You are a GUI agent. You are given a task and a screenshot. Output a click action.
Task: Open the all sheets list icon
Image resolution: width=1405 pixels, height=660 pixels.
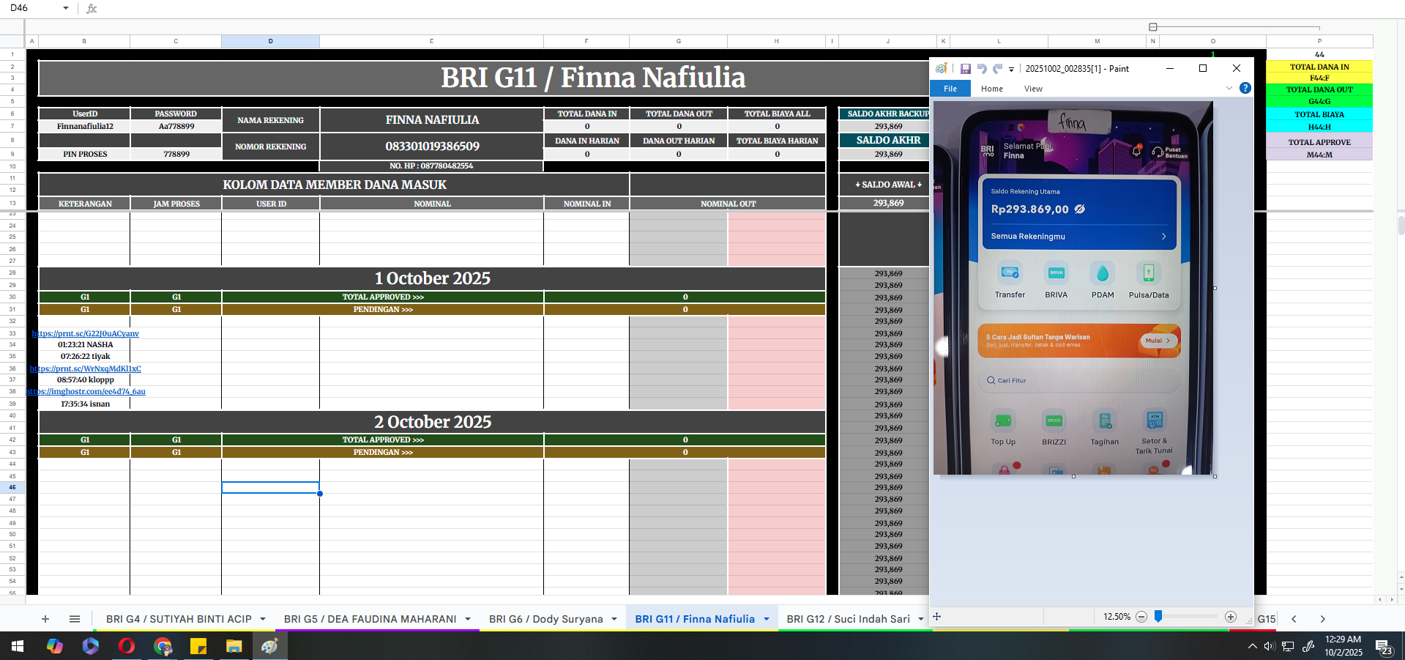coord(75,619)
